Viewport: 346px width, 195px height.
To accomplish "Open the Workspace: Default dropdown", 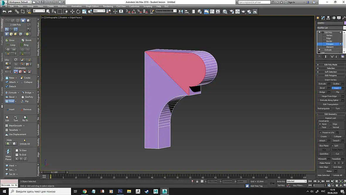I will [19, 2].
